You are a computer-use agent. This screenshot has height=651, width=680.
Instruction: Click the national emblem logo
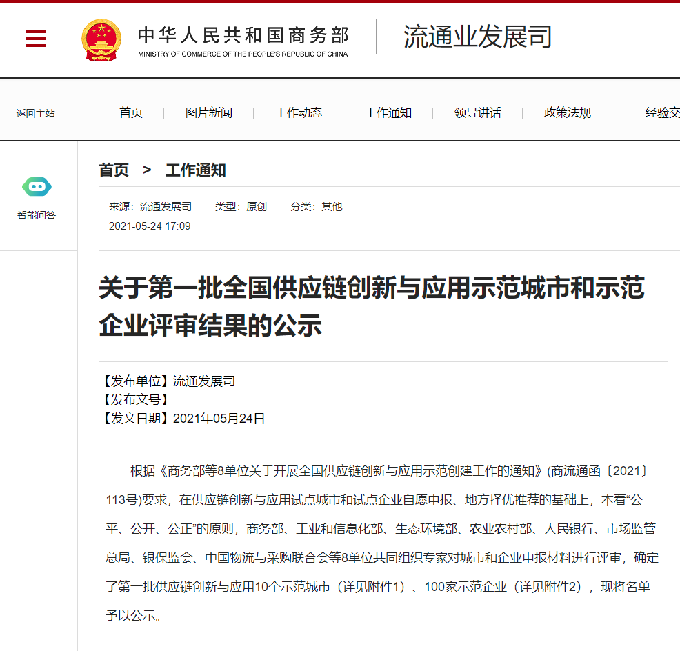click(x=101, y=39)
